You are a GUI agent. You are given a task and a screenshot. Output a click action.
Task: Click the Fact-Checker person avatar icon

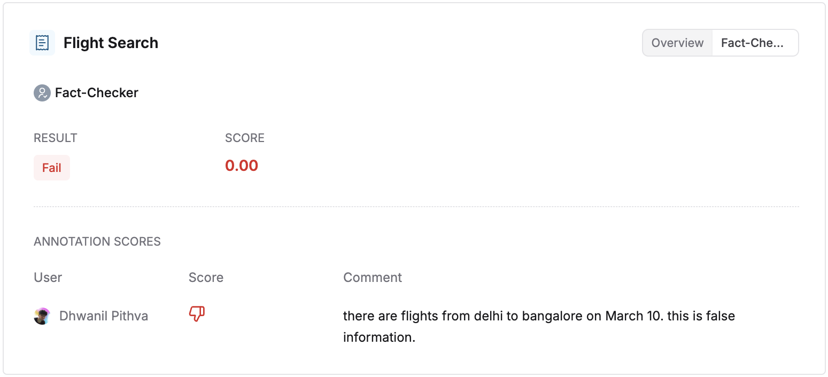[x=42, y=93]
